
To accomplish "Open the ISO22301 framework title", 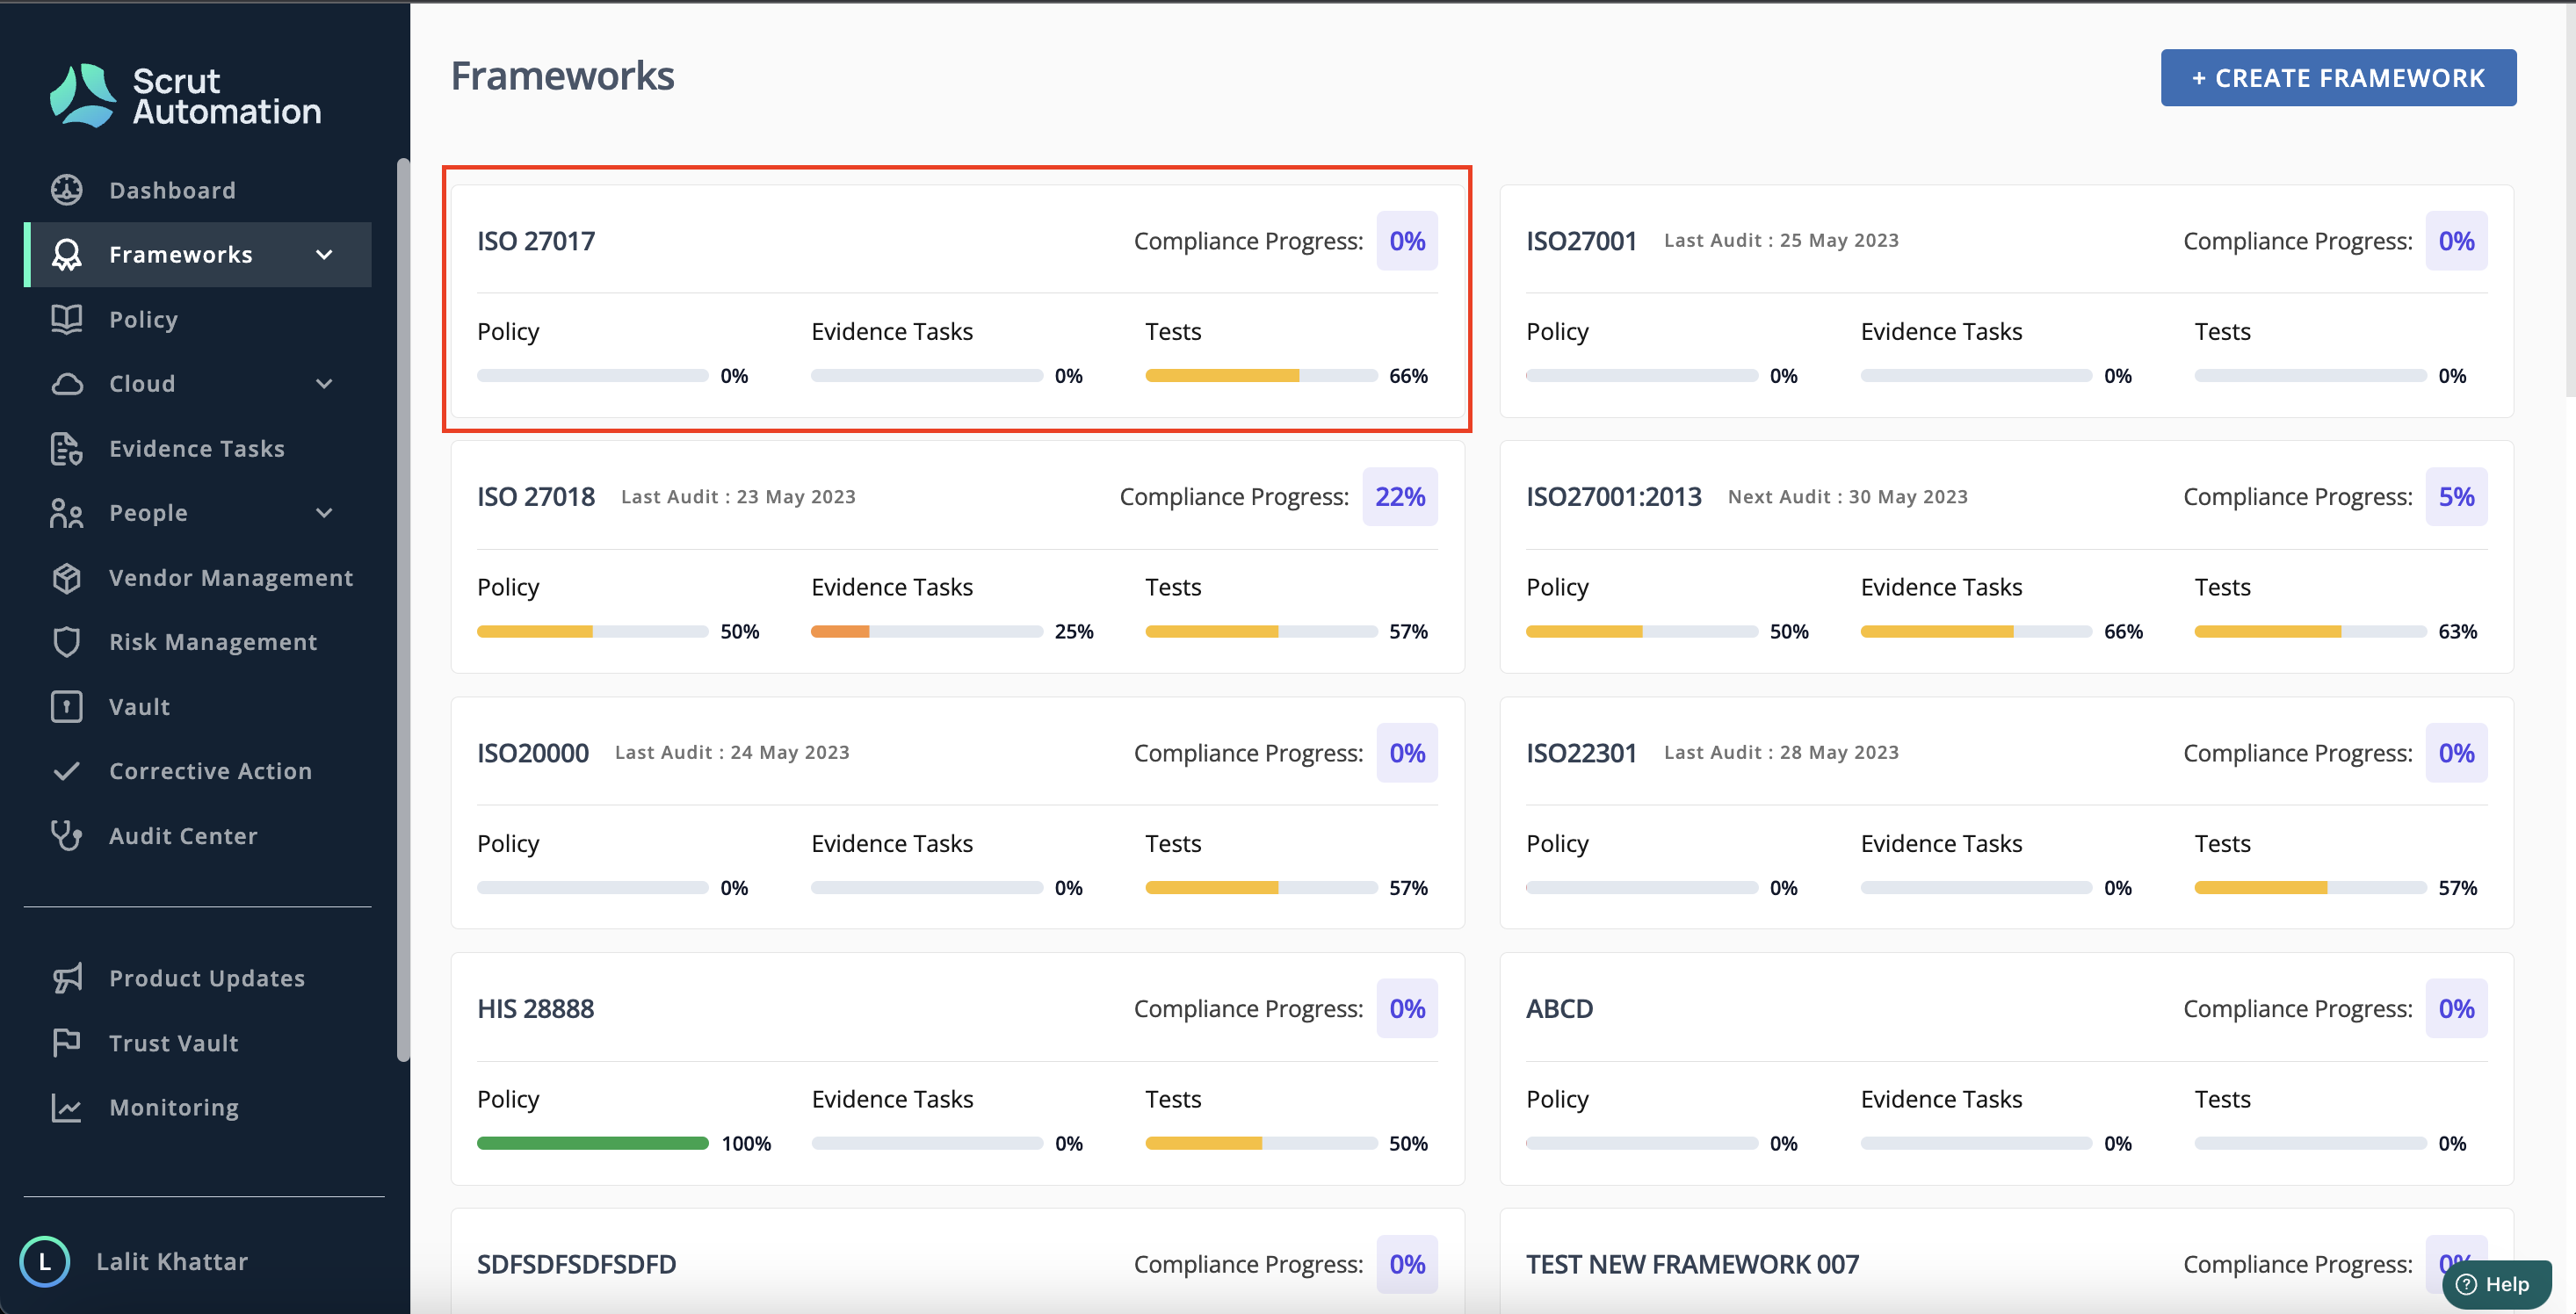I will pyautogui.click(x=1581, y=753).
